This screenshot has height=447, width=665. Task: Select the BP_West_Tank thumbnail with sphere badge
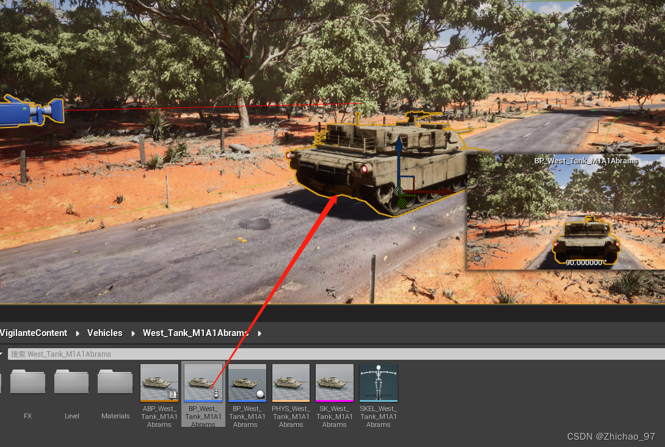[x=247, y=382]
